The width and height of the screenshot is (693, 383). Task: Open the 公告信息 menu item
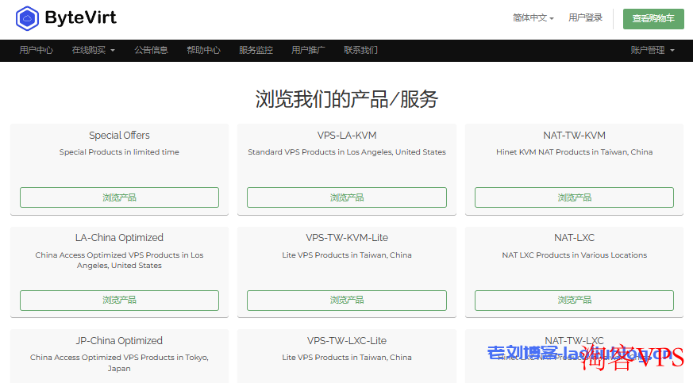pyautogui.click(x=151, y=50)
